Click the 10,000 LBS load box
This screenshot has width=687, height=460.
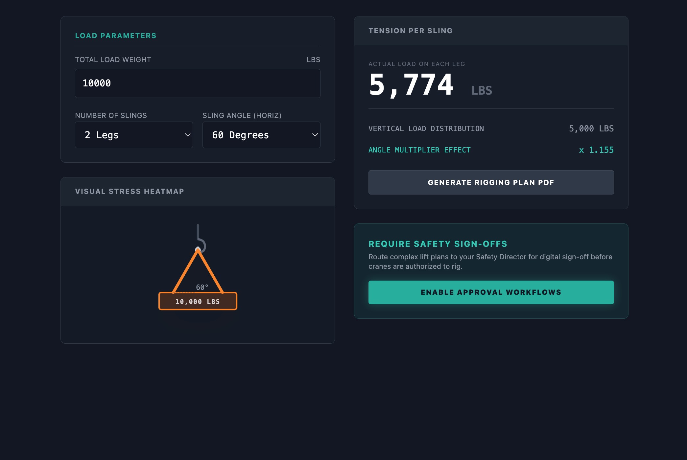198,301
